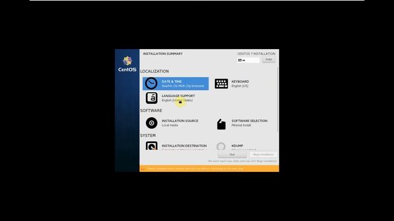The image size is (394, 221).
Task: Click the SYSTEM section heading
Action: coord(148,136)
